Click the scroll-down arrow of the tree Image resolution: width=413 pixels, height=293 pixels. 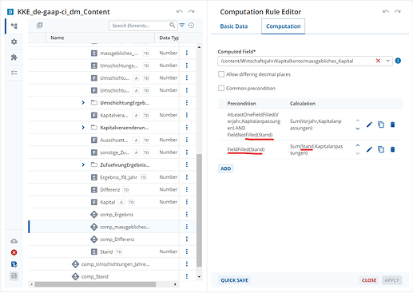199,277
